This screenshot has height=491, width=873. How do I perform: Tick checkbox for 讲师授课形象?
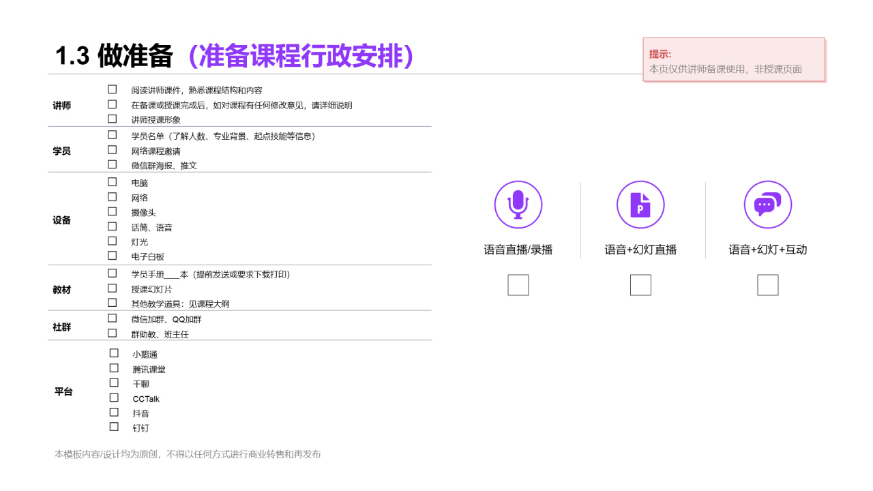pos(113,119)
